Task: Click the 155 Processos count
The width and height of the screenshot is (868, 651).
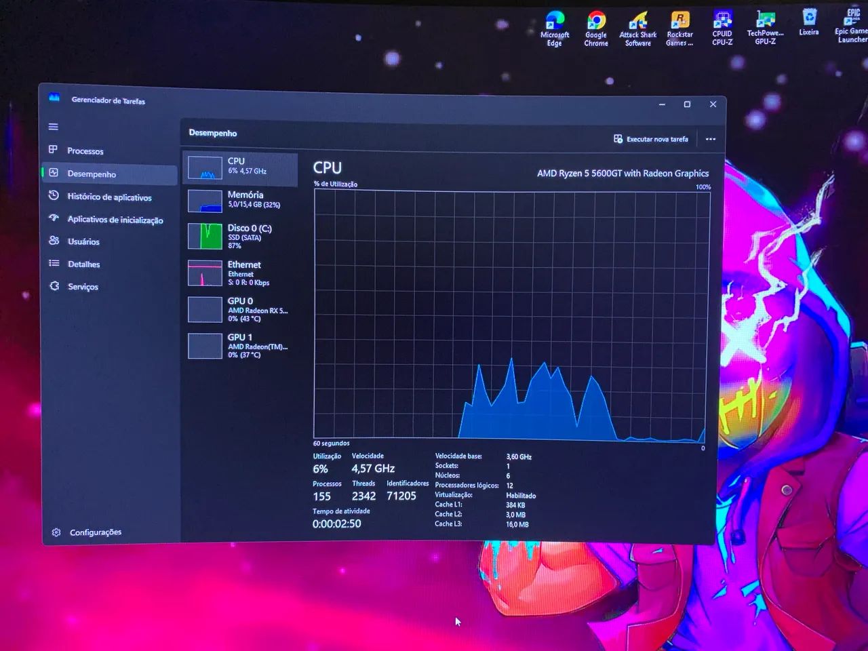Action: click(322, 496)
